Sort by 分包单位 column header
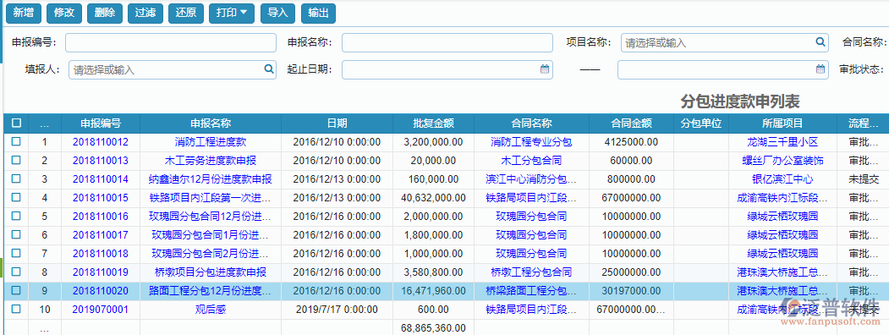The height and width of the screenshot is (335, 889). pyautogui.click(x=700, y=123)
